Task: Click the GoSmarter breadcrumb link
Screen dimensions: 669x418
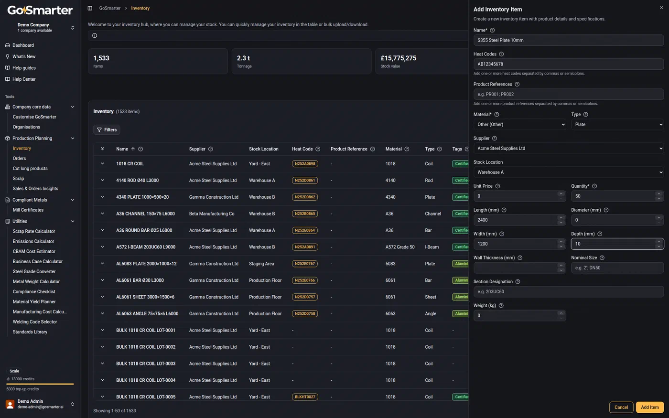Action: [110, 8]
